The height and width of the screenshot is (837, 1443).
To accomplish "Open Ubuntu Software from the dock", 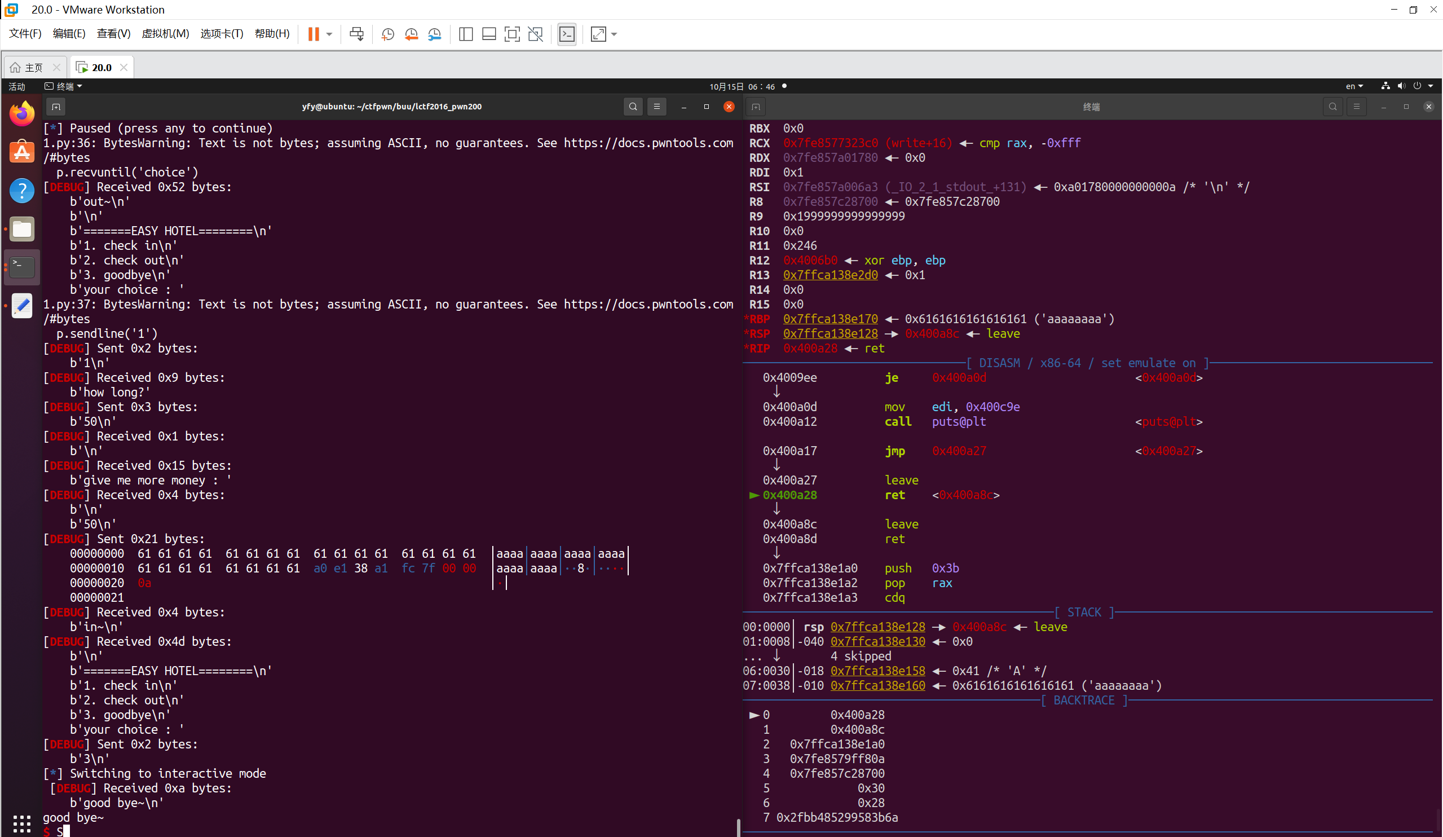I will (x=22, y=152).
